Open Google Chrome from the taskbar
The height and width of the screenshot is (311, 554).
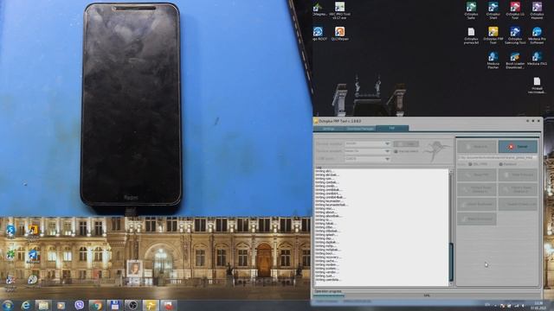[97, 305]
